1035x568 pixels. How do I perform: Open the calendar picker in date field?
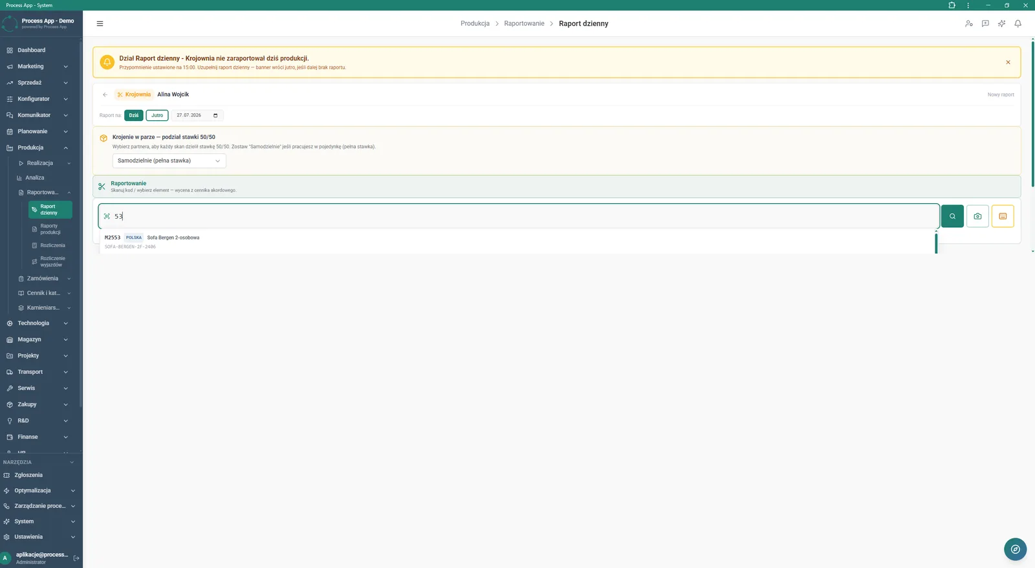click(215, 115)
